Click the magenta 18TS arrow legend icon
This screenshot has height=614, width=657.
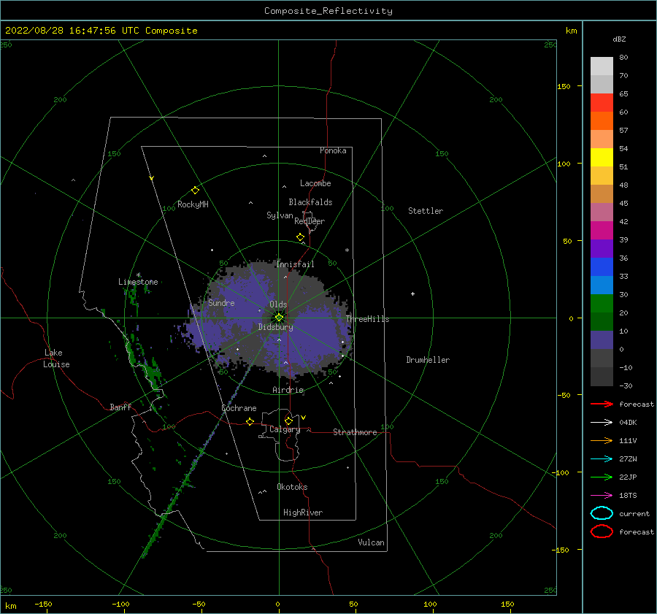click(x=602, y=496)
